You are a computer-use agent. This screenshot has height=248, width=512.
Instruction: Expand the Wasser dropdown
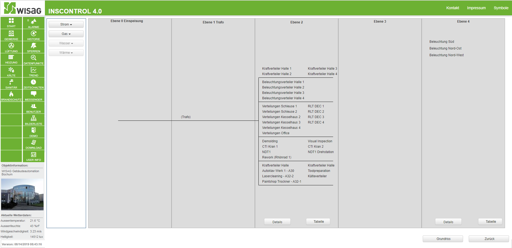coord(66,43)
